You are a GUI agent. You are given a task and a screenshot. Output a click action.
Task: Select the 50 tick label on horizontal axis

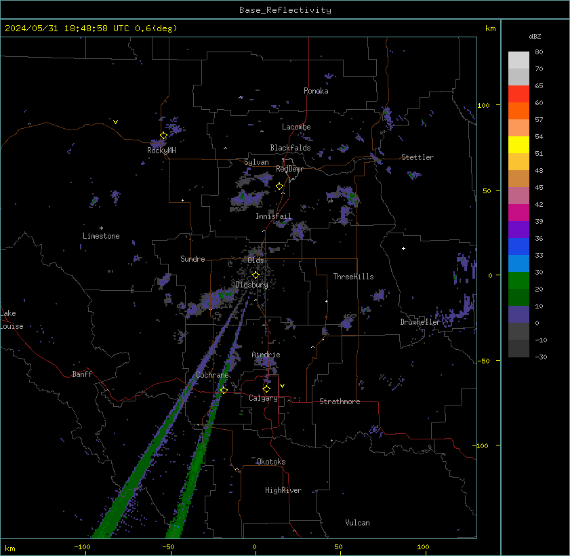coord(338,547)
